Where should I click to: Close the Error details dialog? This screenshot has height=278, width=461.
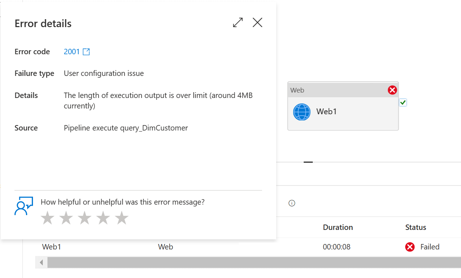pos(257,22)
